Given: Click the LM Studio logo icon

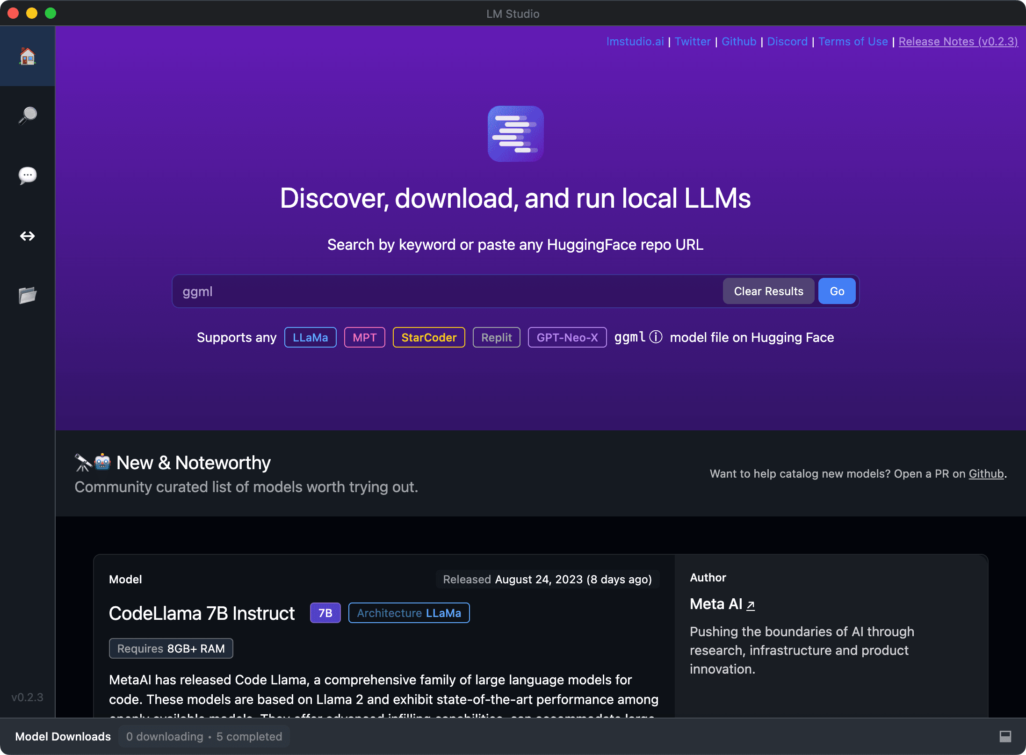Looking at the screenshot, I should pos(515,134).
